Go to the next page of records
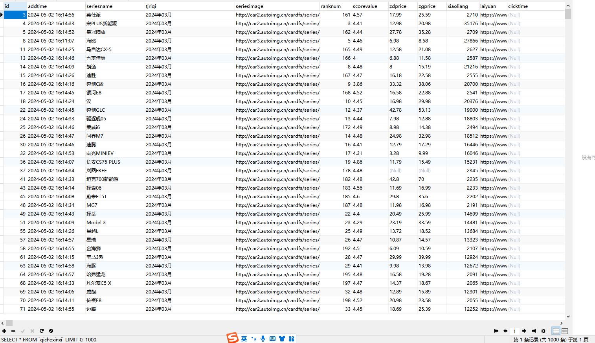595x343 pixels. [524, 331]
